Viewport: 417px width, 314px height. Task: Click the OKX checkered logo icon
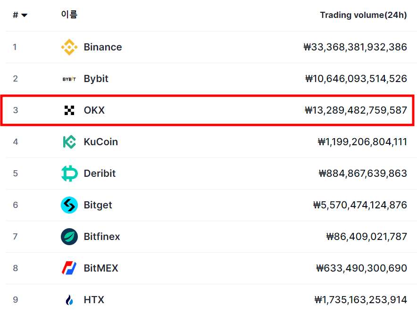(x=69, y=110)
